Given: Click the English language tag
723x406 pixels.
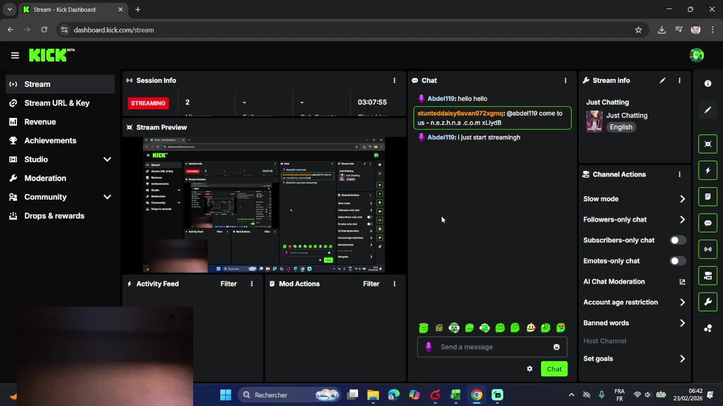Looking at the screenshot, I should (621, 127).
